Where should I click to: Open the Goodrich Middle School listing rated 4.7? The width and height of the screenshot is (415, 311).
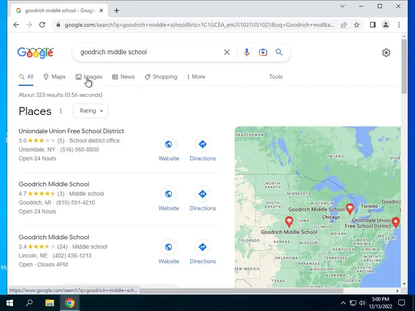(54, 184)
